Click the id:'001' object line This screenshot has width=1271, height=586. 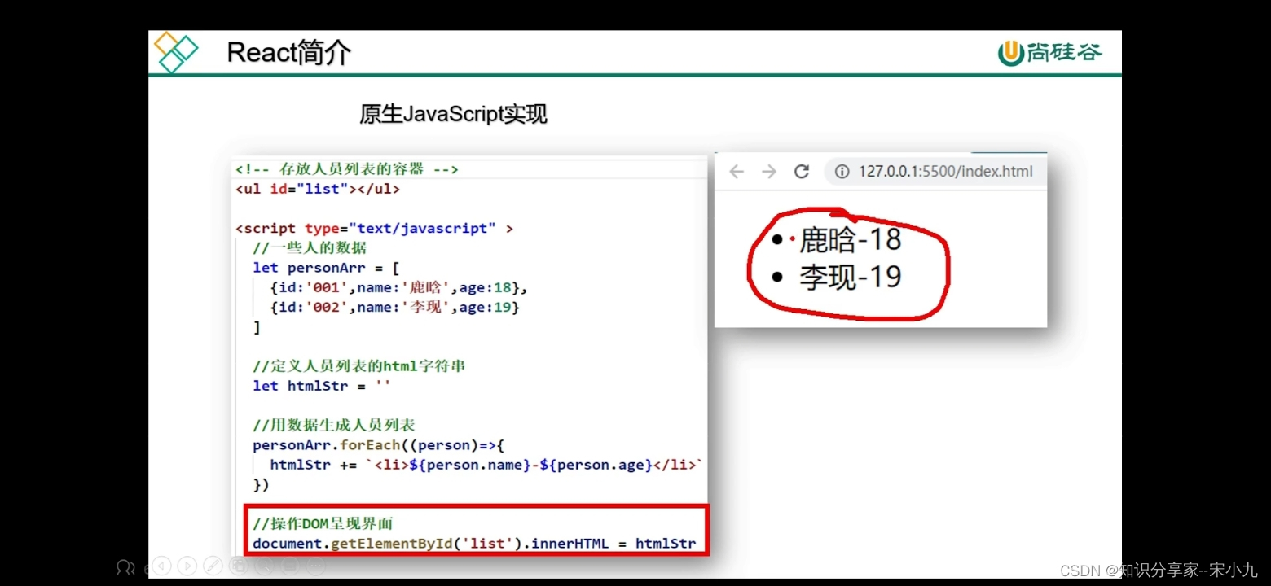[x=399, y=287]
